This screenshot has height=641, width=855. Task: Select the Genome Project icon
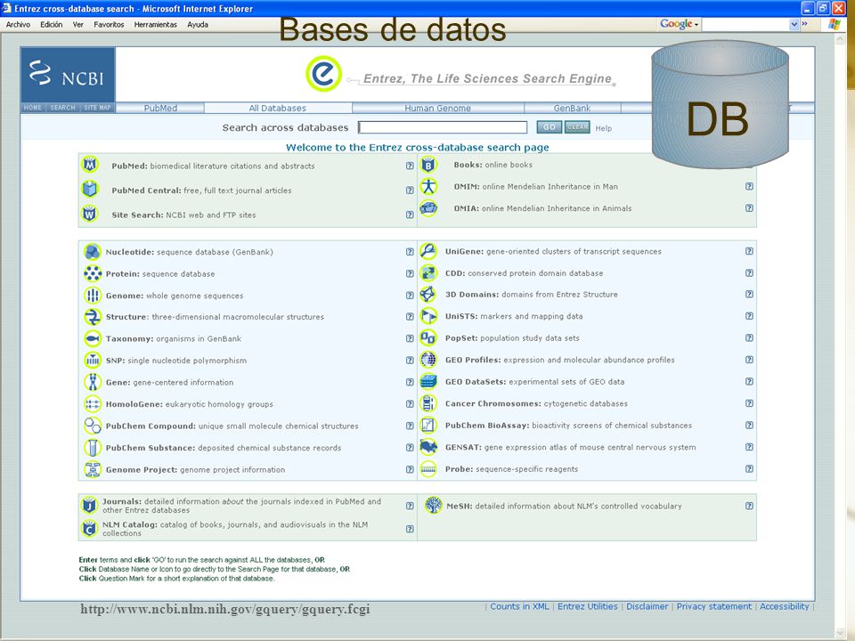click(x=93, y=469)
